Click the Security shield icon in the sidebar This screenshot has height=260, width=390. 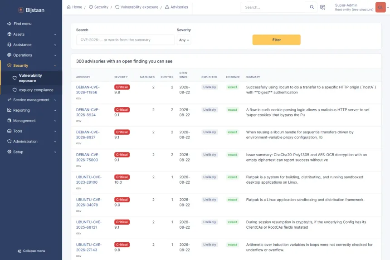[x=9, y=65]
